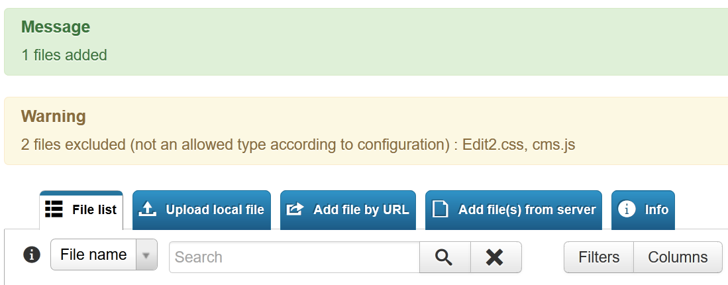
Task: Click the blank document icon for server files
Action: (x=440, y=209)
